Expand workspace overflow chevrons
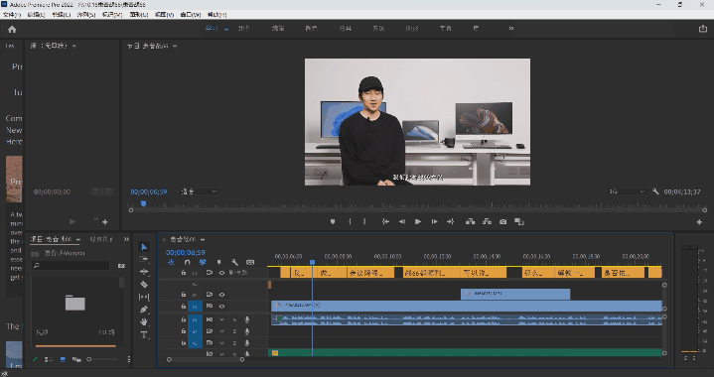Viewport: 714px width, 377px height. click(510, 28)
